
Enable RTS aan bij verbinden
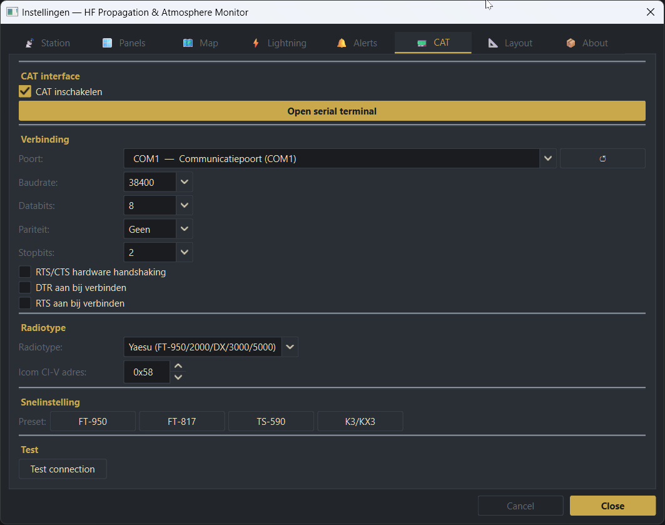pos(25,303)
